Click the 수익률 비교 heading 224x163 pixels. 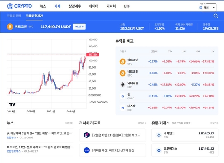click(x=125, y=41)
